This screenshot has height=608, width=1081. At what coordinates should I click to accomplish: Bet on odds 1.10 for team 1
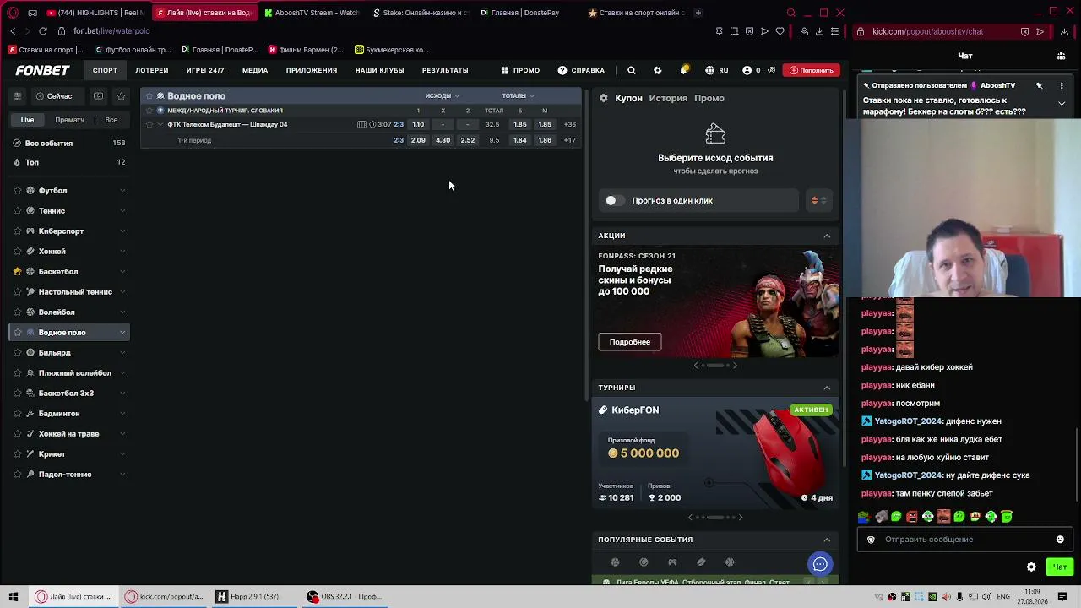click(x=418, y=124)
